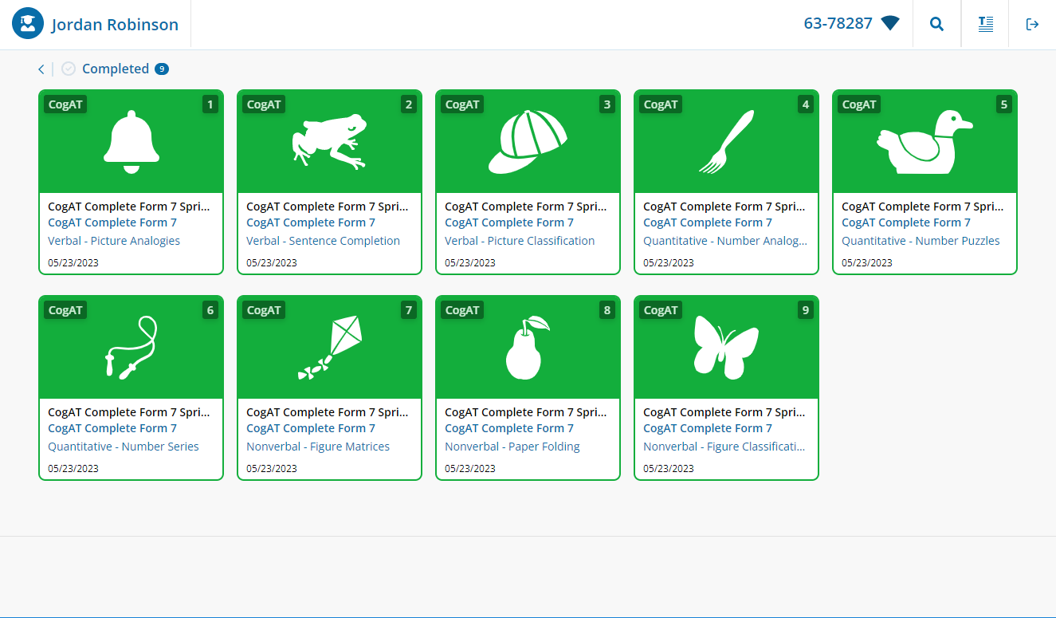Click the Completed check circle icon
This screenshot has height=618, width=1056.
69,69
